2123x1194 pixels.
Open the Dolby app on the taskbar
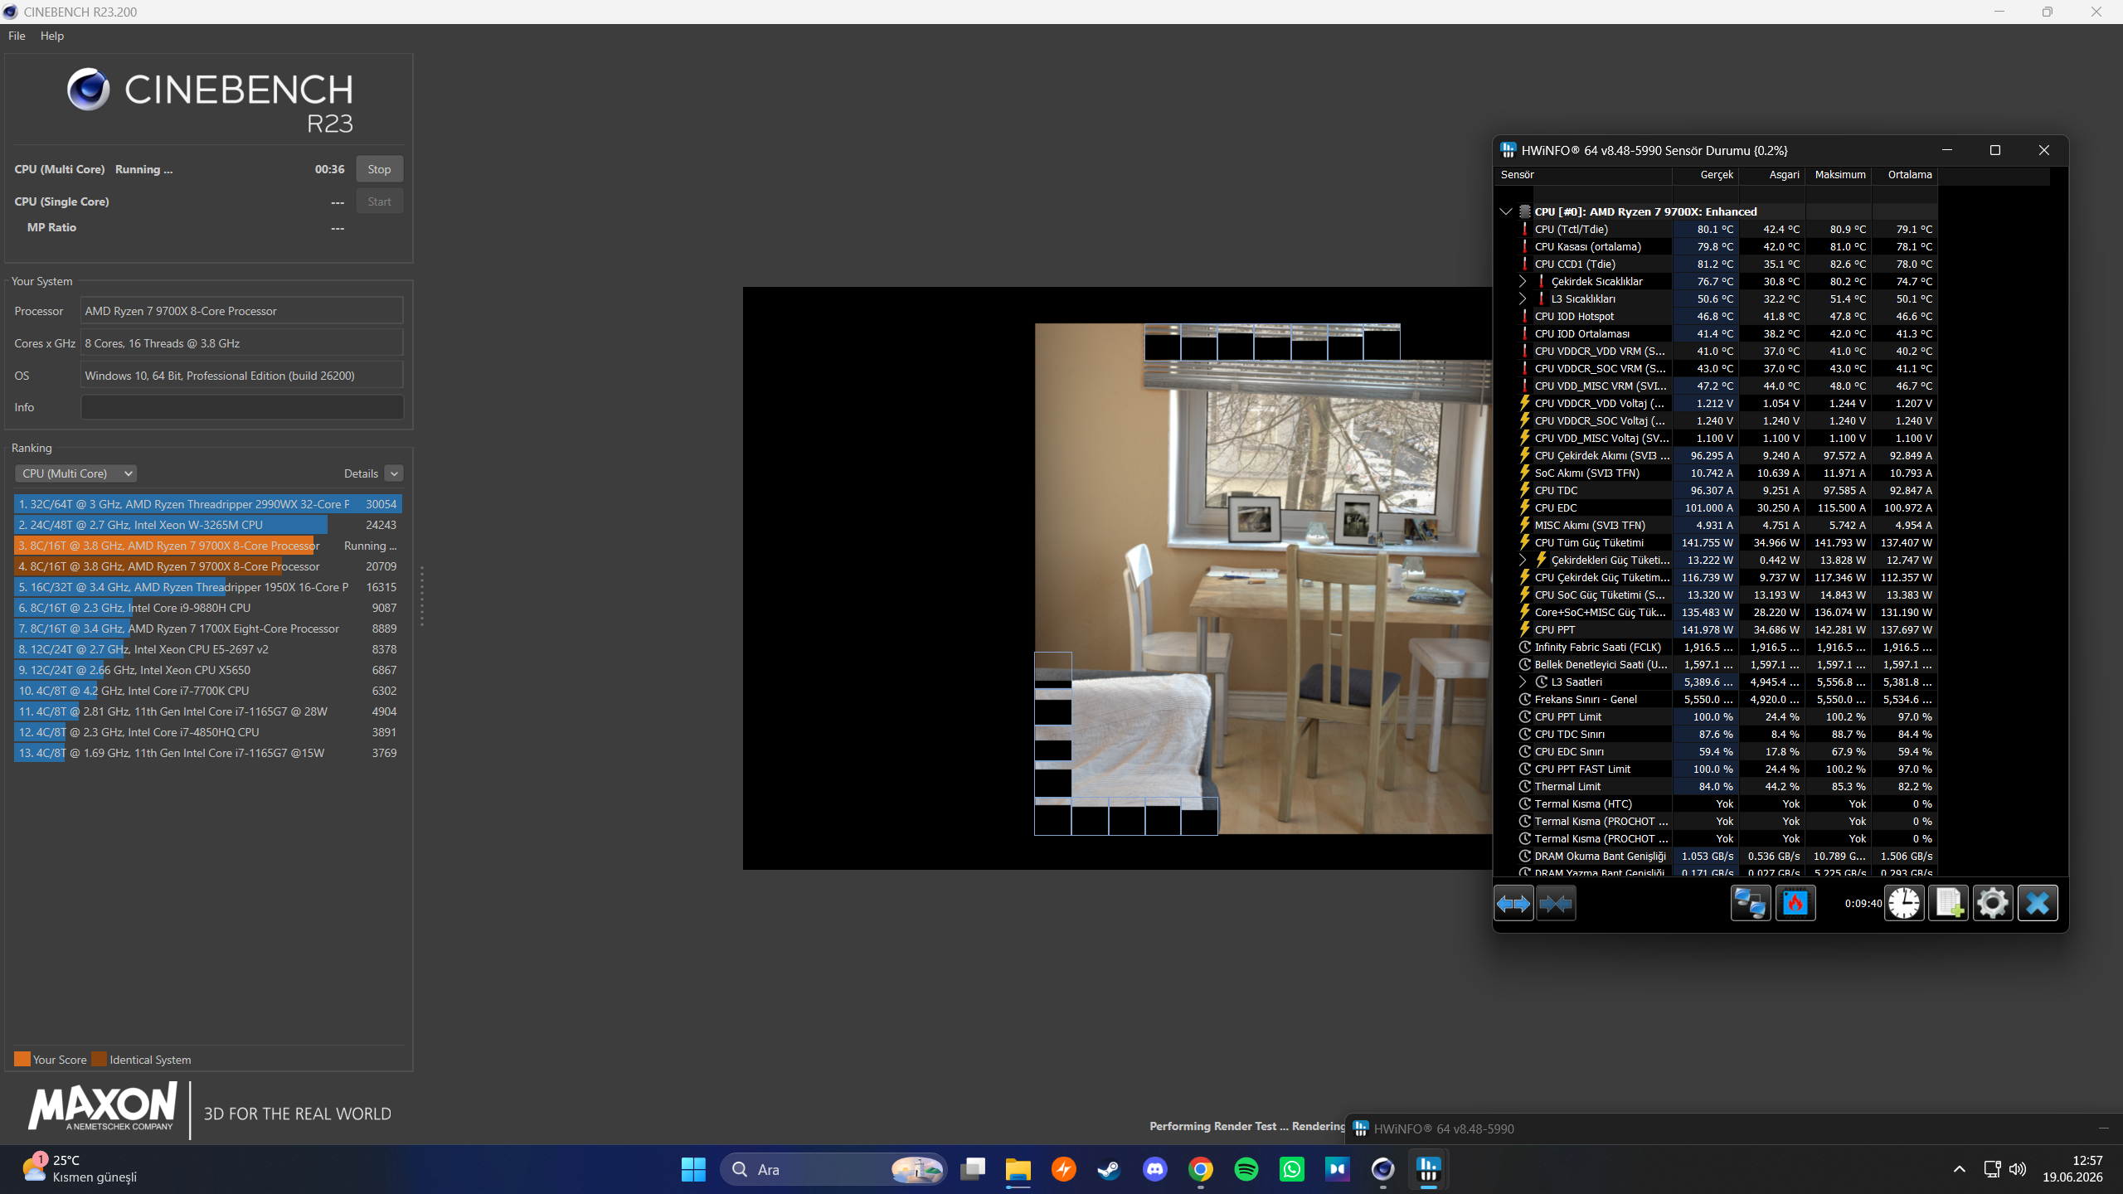click(1338, 1169)
